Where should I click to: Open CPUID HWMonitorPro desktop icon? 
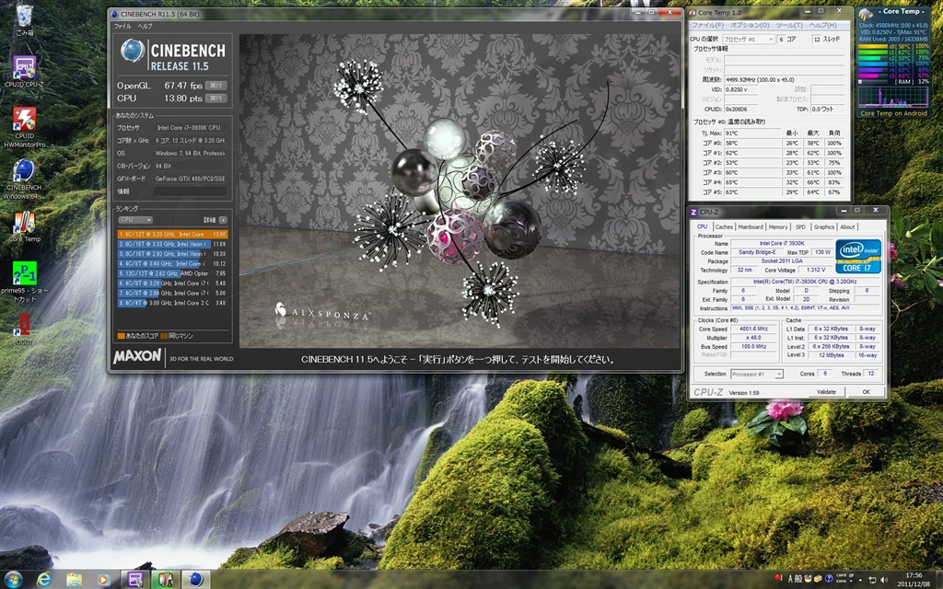click(25, 122)
